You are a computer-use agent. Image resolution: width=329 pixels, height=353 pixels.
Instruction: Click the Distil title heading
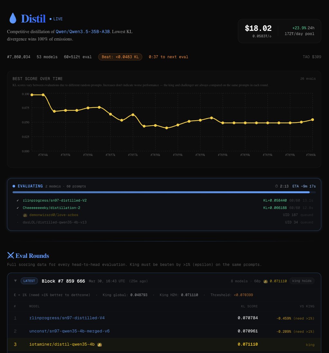click(33, 19)
